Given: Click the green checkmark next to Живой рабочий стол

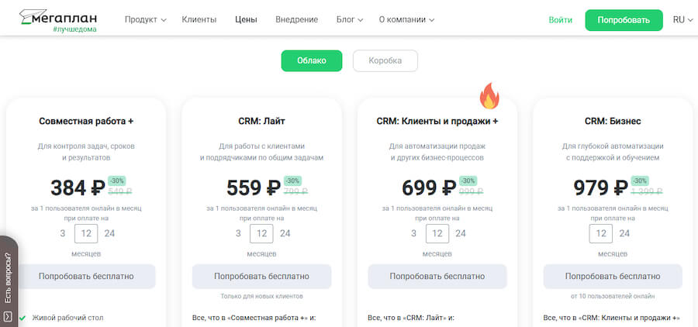Looking at the screenshot, I should (x=22, y=318).
